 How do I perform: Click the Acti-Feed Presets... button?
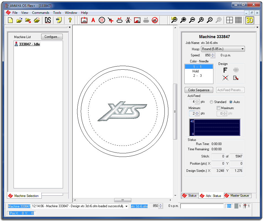230,90
